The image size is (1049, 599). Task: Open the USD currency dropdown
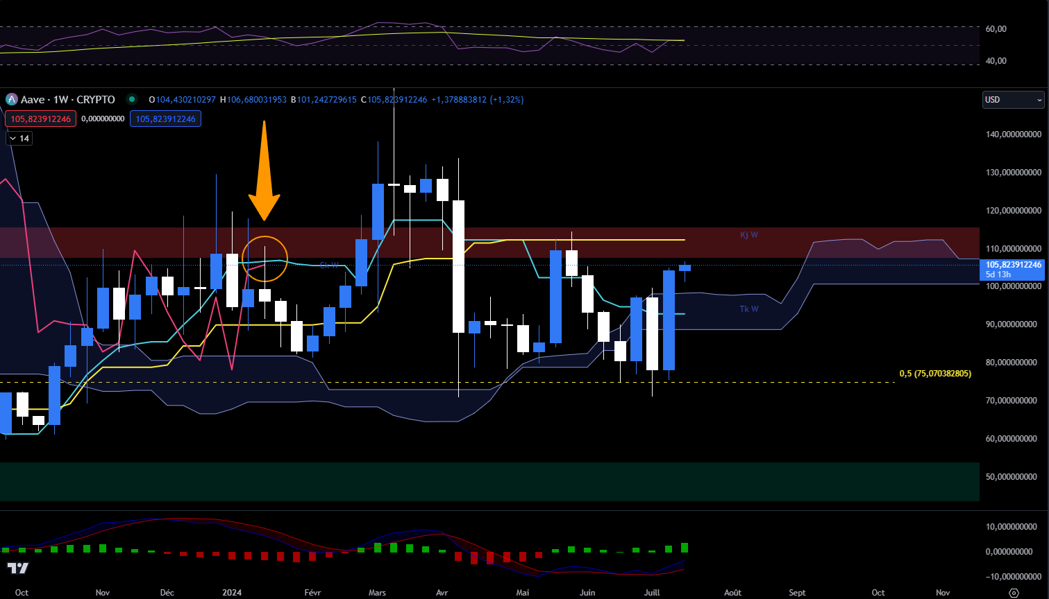(x=1013, y=100)
